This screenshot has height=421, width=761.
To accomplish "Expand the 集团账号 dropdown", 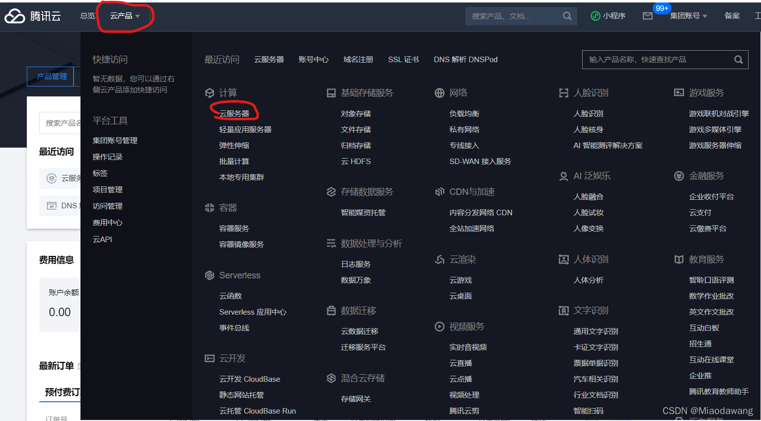I will (x=688, y=16).
